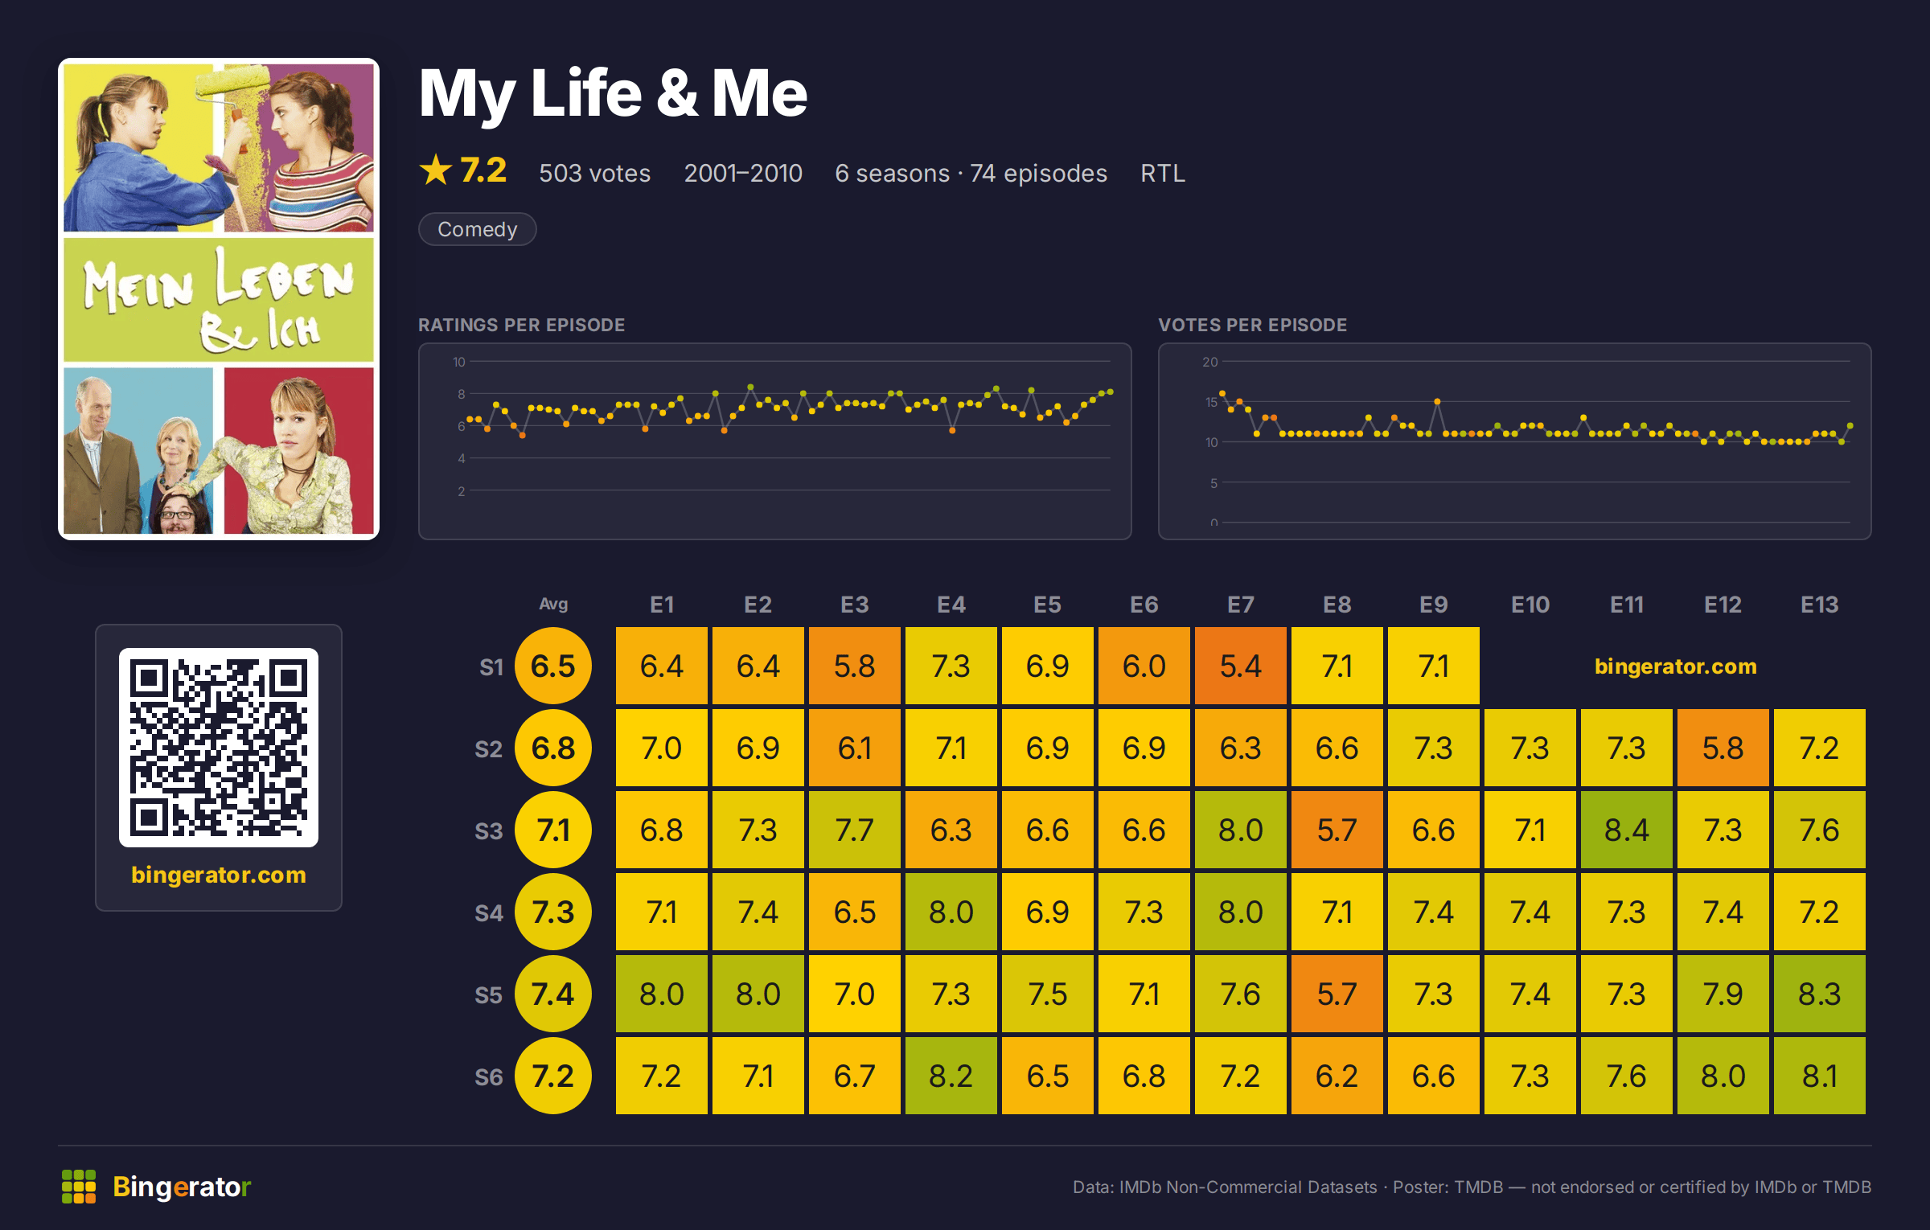Click the E10 column header

coord(1530,605)
